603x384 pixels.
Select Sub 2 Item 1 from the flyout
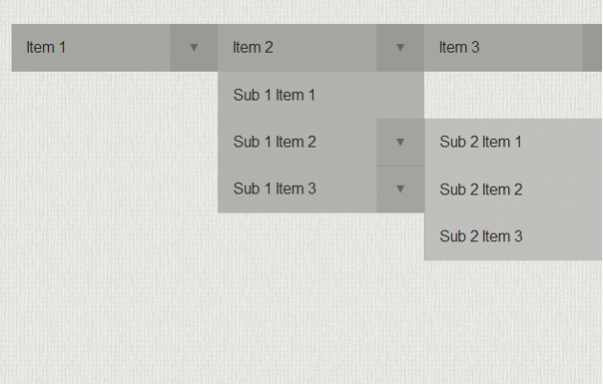tap(480, 142)
